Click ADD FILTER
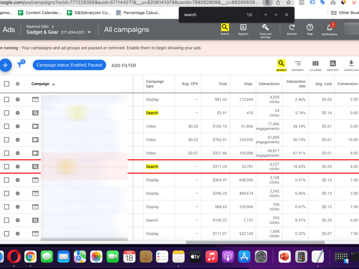The width and height of the screenshot is (359, 269). [x=123, y=65]
